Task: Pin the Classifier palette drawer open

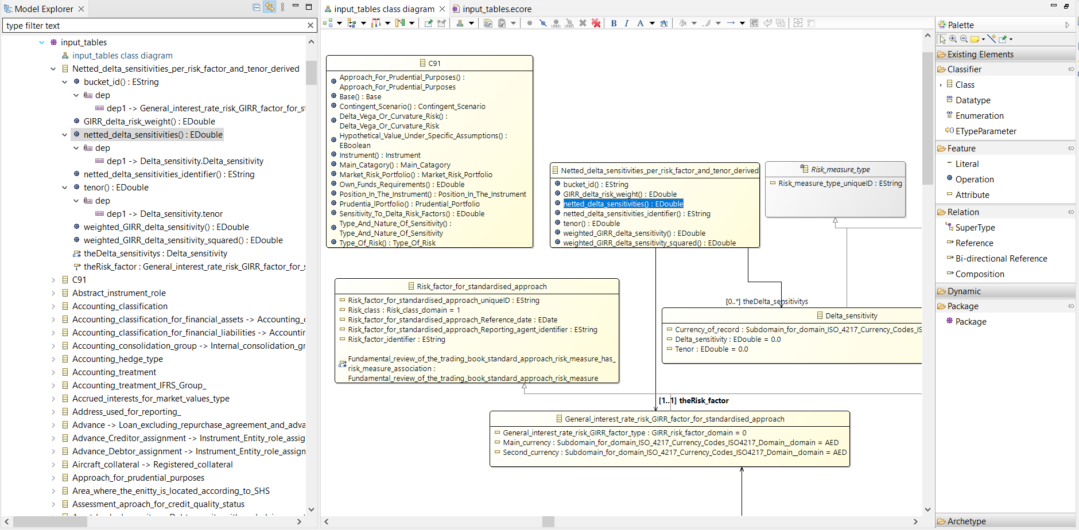Action: click(1071, 69)
